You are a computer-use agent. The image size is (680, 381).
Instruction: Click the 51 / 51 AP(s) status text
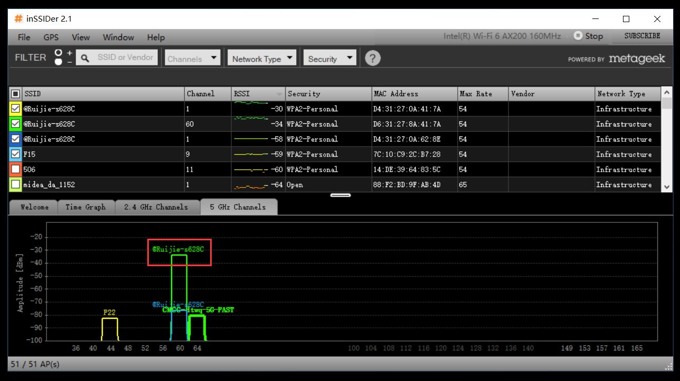point(35,364)
